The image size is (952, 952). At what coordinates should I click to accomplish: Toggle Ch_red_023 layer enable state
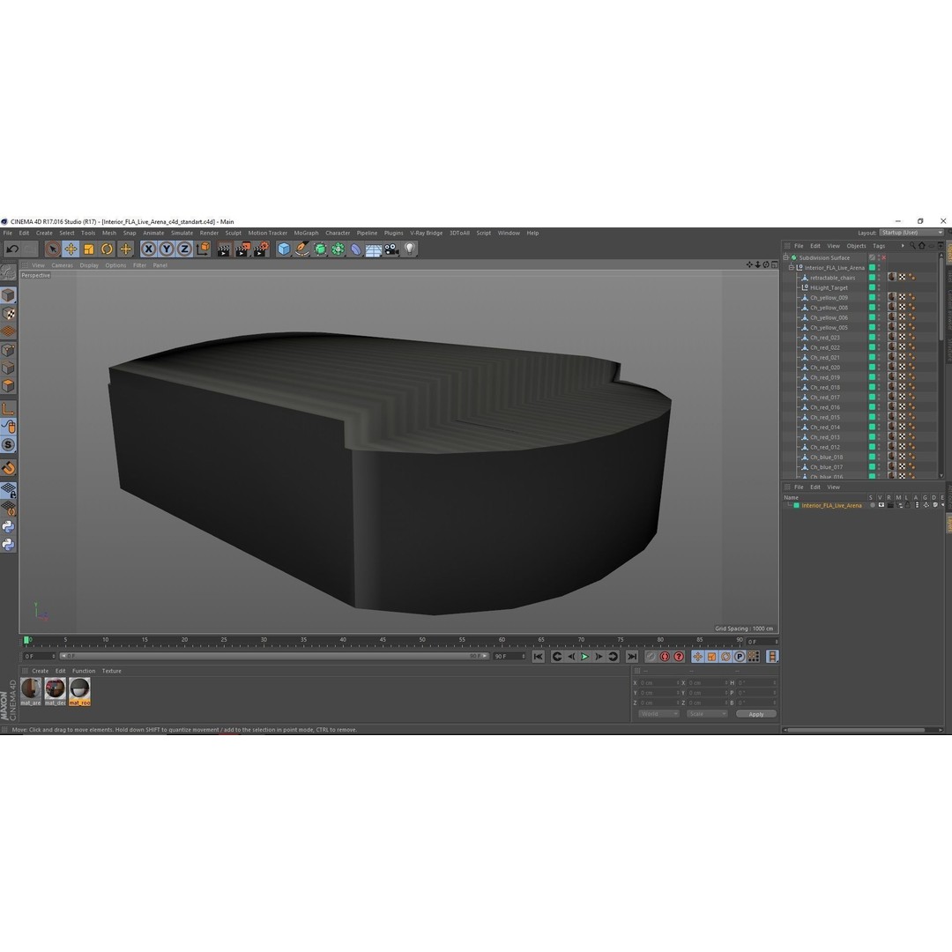[x=872, y=337]
